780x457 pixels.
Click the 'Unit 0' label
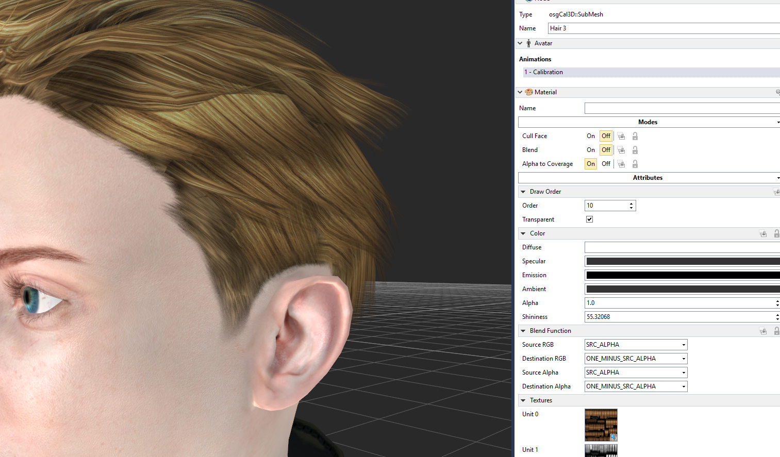[530, 414]
